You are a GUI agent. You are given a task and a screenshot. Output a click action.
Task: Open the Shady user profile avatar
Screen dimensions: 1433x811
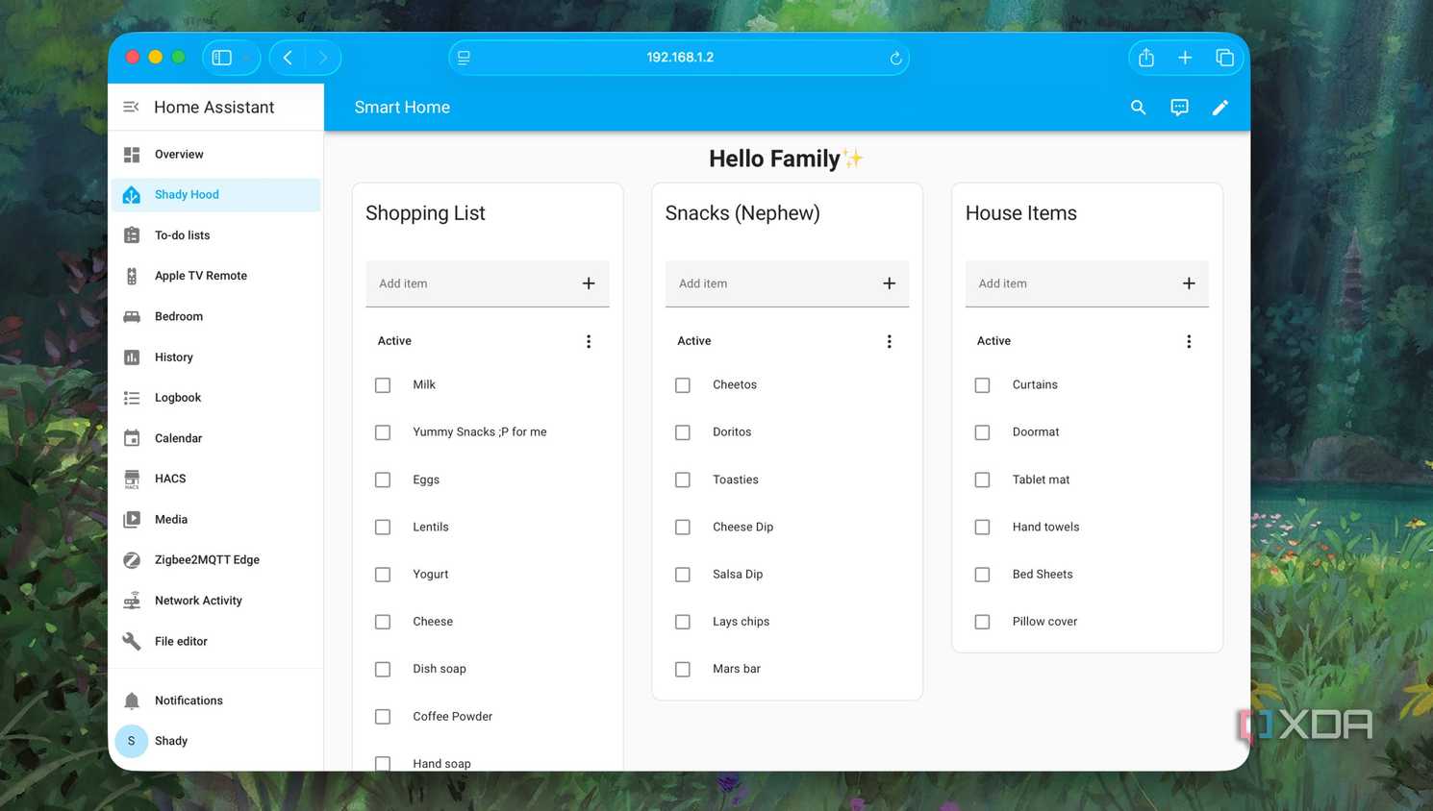coord(131,741)
